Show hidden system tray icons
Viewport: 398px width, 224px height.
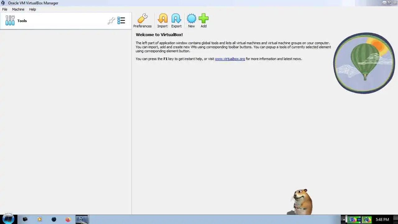(344, 220)
